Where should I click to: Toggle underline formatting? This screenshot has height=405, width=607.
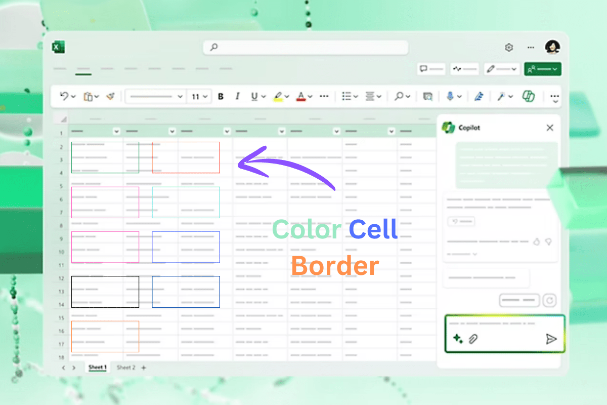click(254, 96)
